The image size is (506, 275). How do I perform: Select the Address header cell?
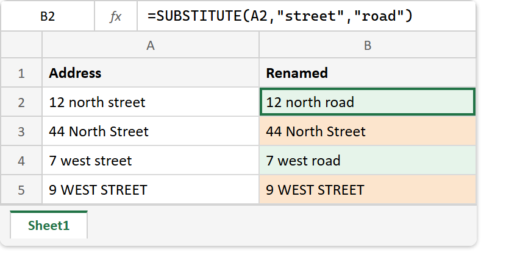pos(151,73)
